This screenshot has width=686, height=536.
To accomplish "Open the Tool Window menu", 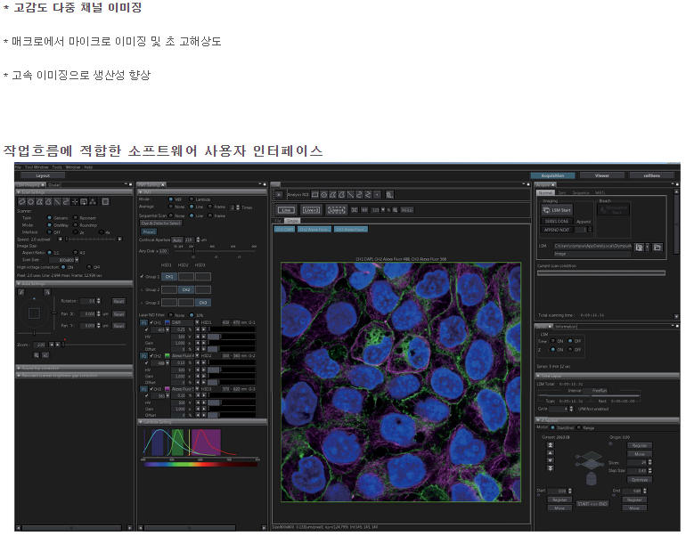I will [37, 166].
